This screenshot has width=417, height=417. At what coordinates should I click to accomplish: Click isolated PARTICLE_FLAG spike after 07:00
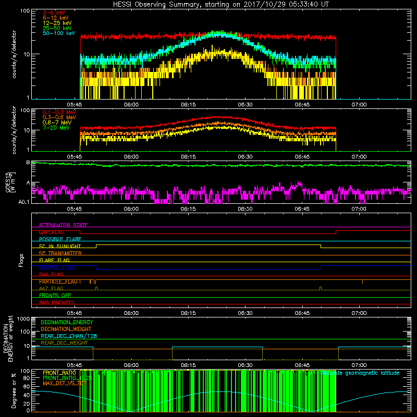pyautogui.click(x=362, y=281)
